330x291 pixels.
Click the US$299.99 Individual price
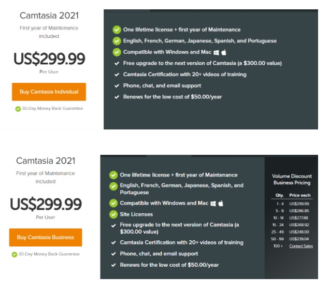tap(49, 59)
